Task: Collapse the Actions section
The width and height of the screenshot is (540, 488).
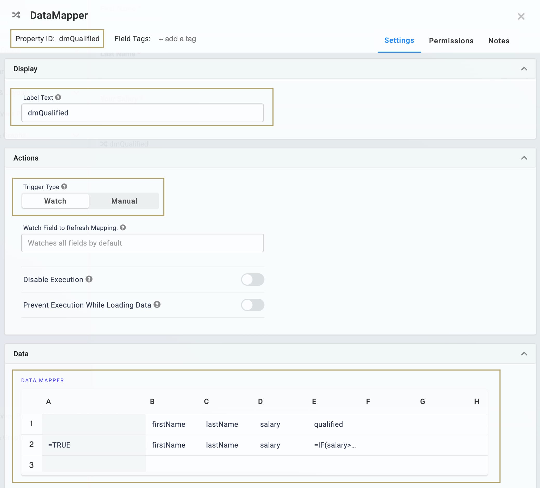Action: [x=524, y=158]
